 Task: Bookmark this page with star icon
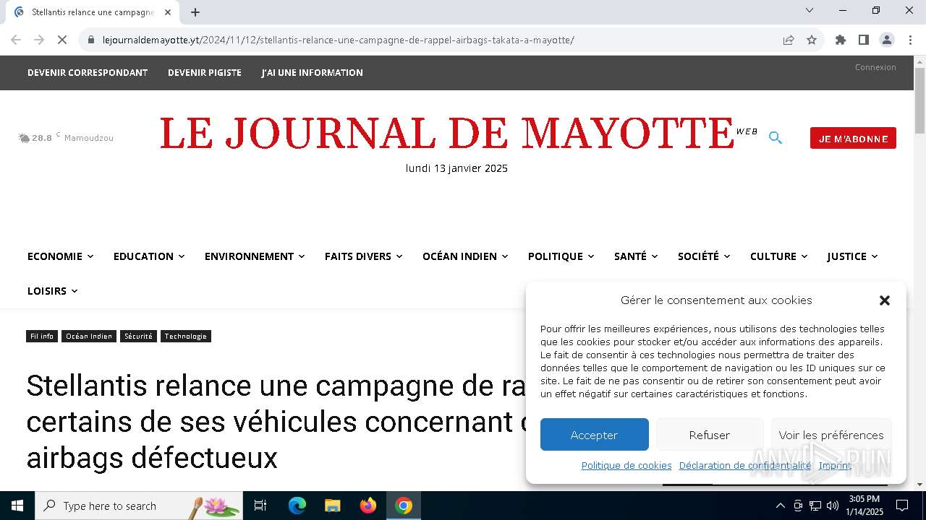click(812, 40)
